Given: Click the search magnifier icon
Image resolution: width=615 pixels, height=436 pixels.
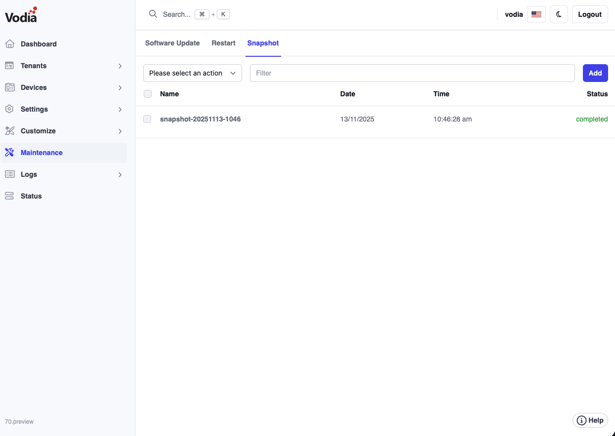Looking at the screenshot, I should click(x=153, y=14).
